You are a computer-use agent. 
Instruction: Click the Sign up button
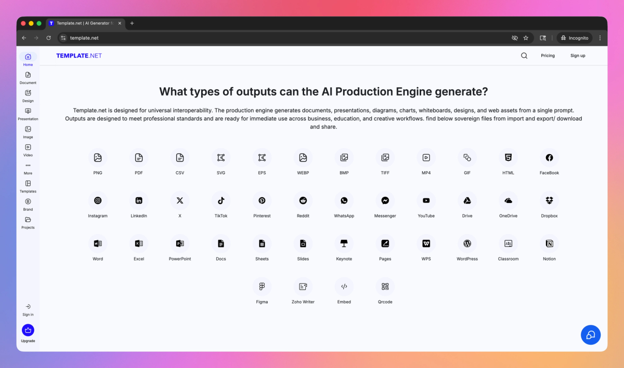click(x=578, y=55)
